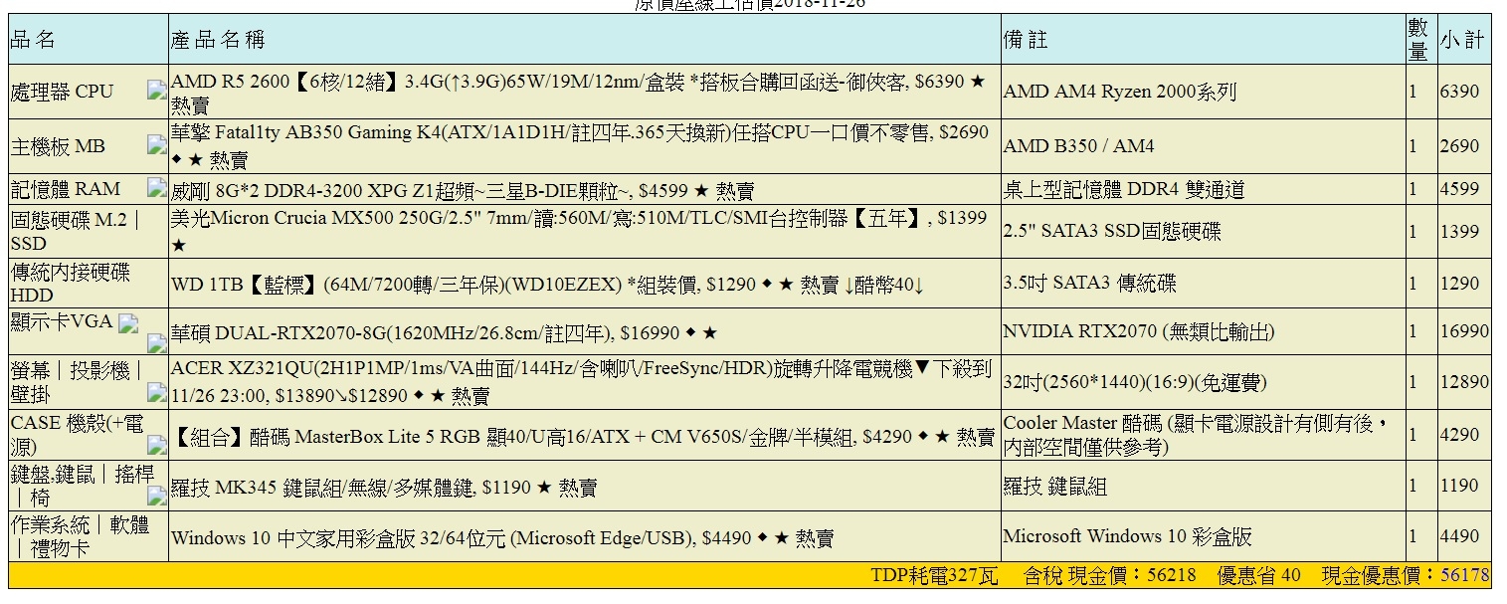
Task: Click the graphics card subtotal 16990
Action: pyautogui.click(x=1464, y=331)
